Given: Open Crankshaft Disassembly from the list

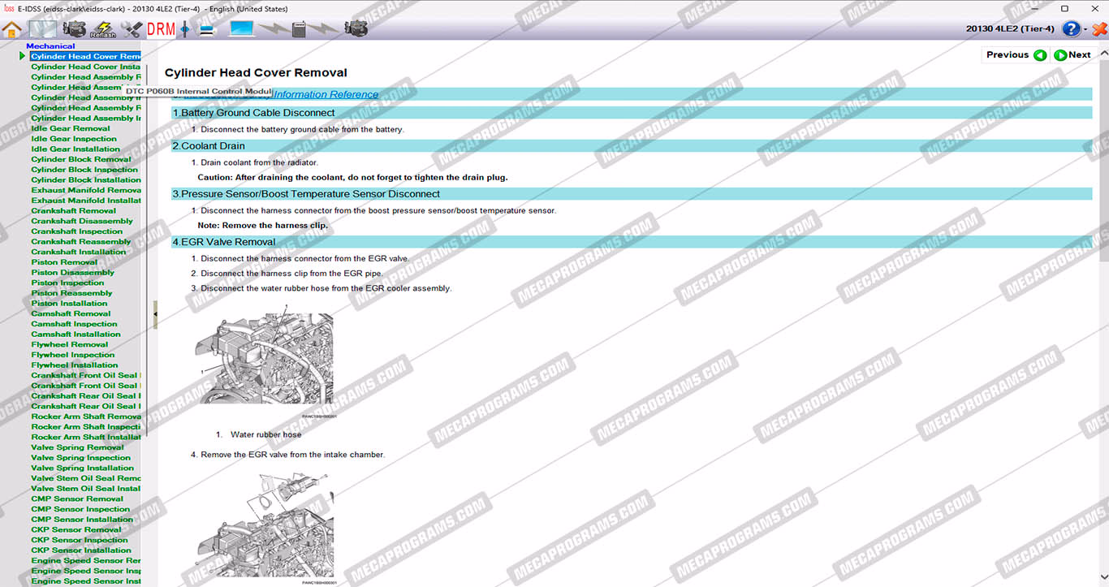Looking at the screenshot, I should click(82, 221).
